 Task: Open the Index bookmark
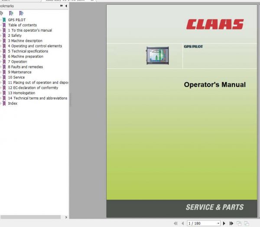coord(13,103)
